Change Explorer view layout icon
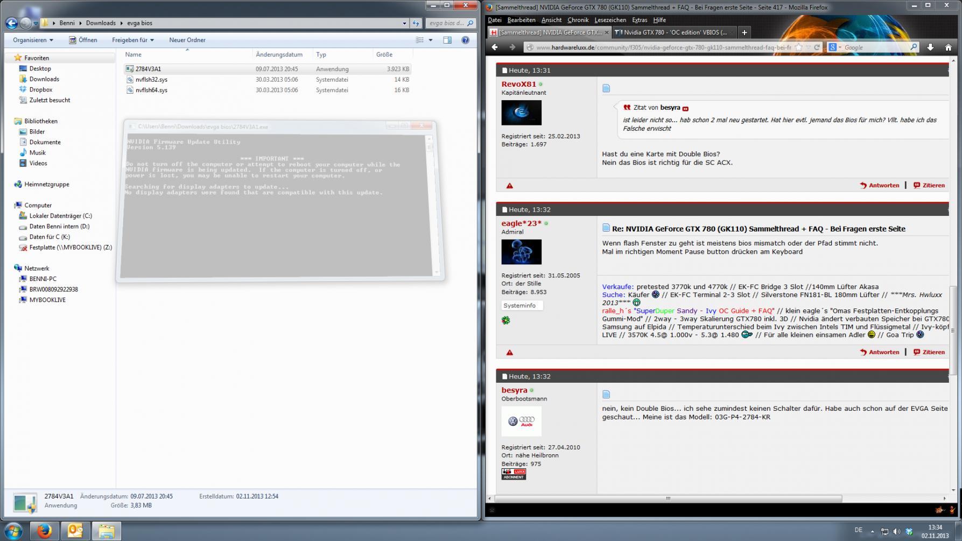Viewport: 962px width, 541px height. 420,40
